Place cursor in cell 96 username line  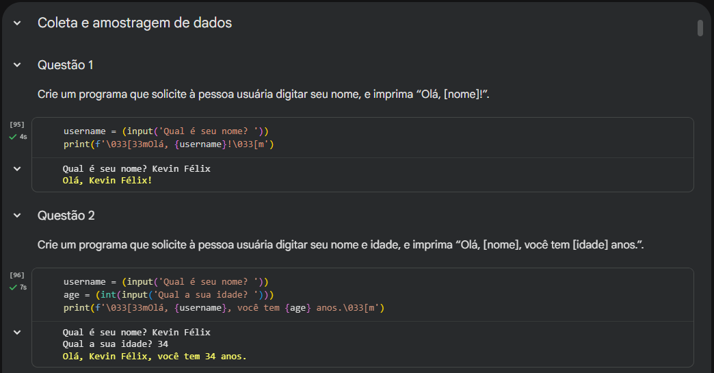(x=166, y=282)
